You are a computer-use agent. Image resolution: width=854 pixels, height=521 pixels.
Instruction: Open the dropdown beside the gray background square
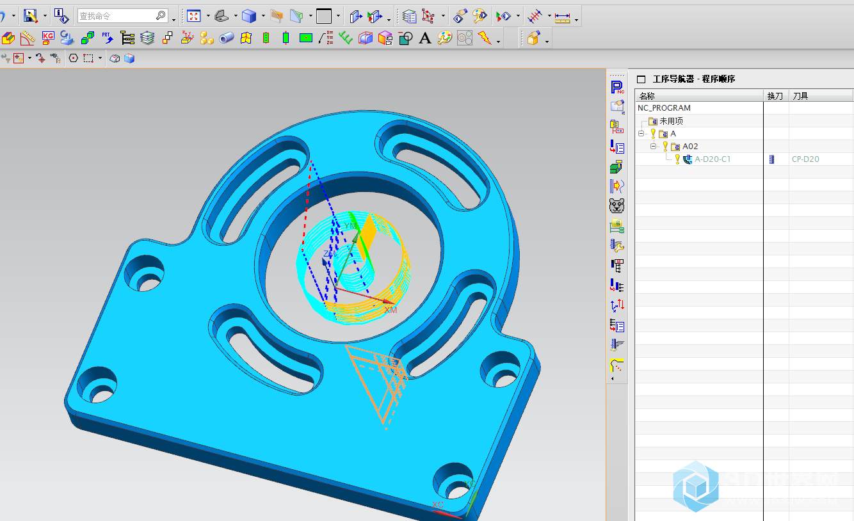click(x=338, y=17)
